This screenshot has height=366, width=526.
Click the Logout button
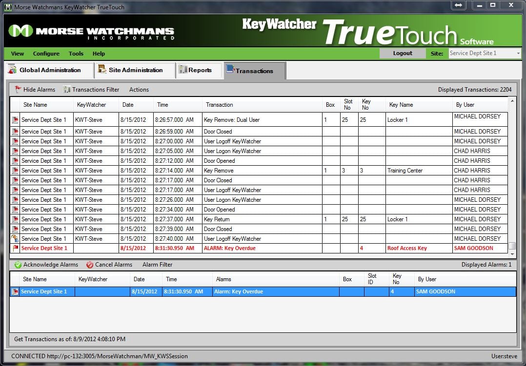pyautogui.click(x=403, y=53)
